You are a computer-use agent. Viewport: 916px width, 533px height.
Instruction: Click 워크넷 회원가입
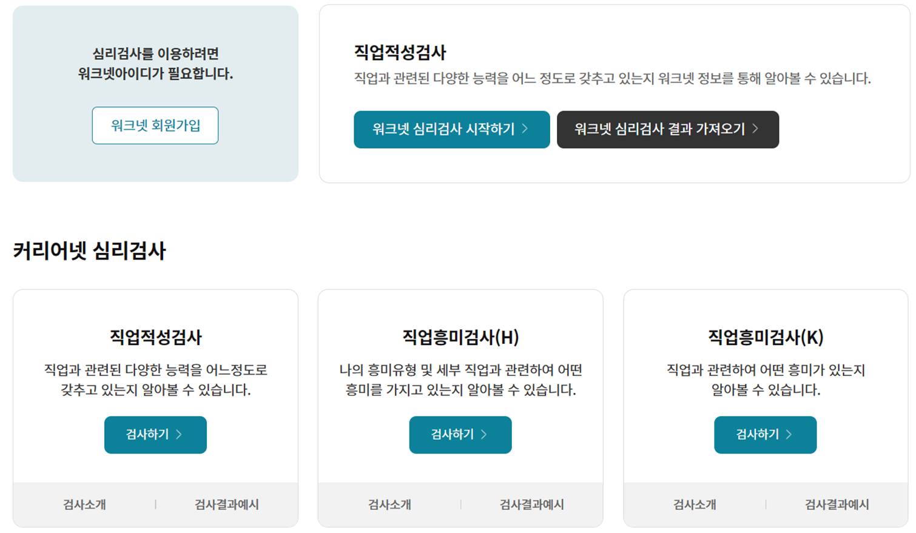click(155, 126)
